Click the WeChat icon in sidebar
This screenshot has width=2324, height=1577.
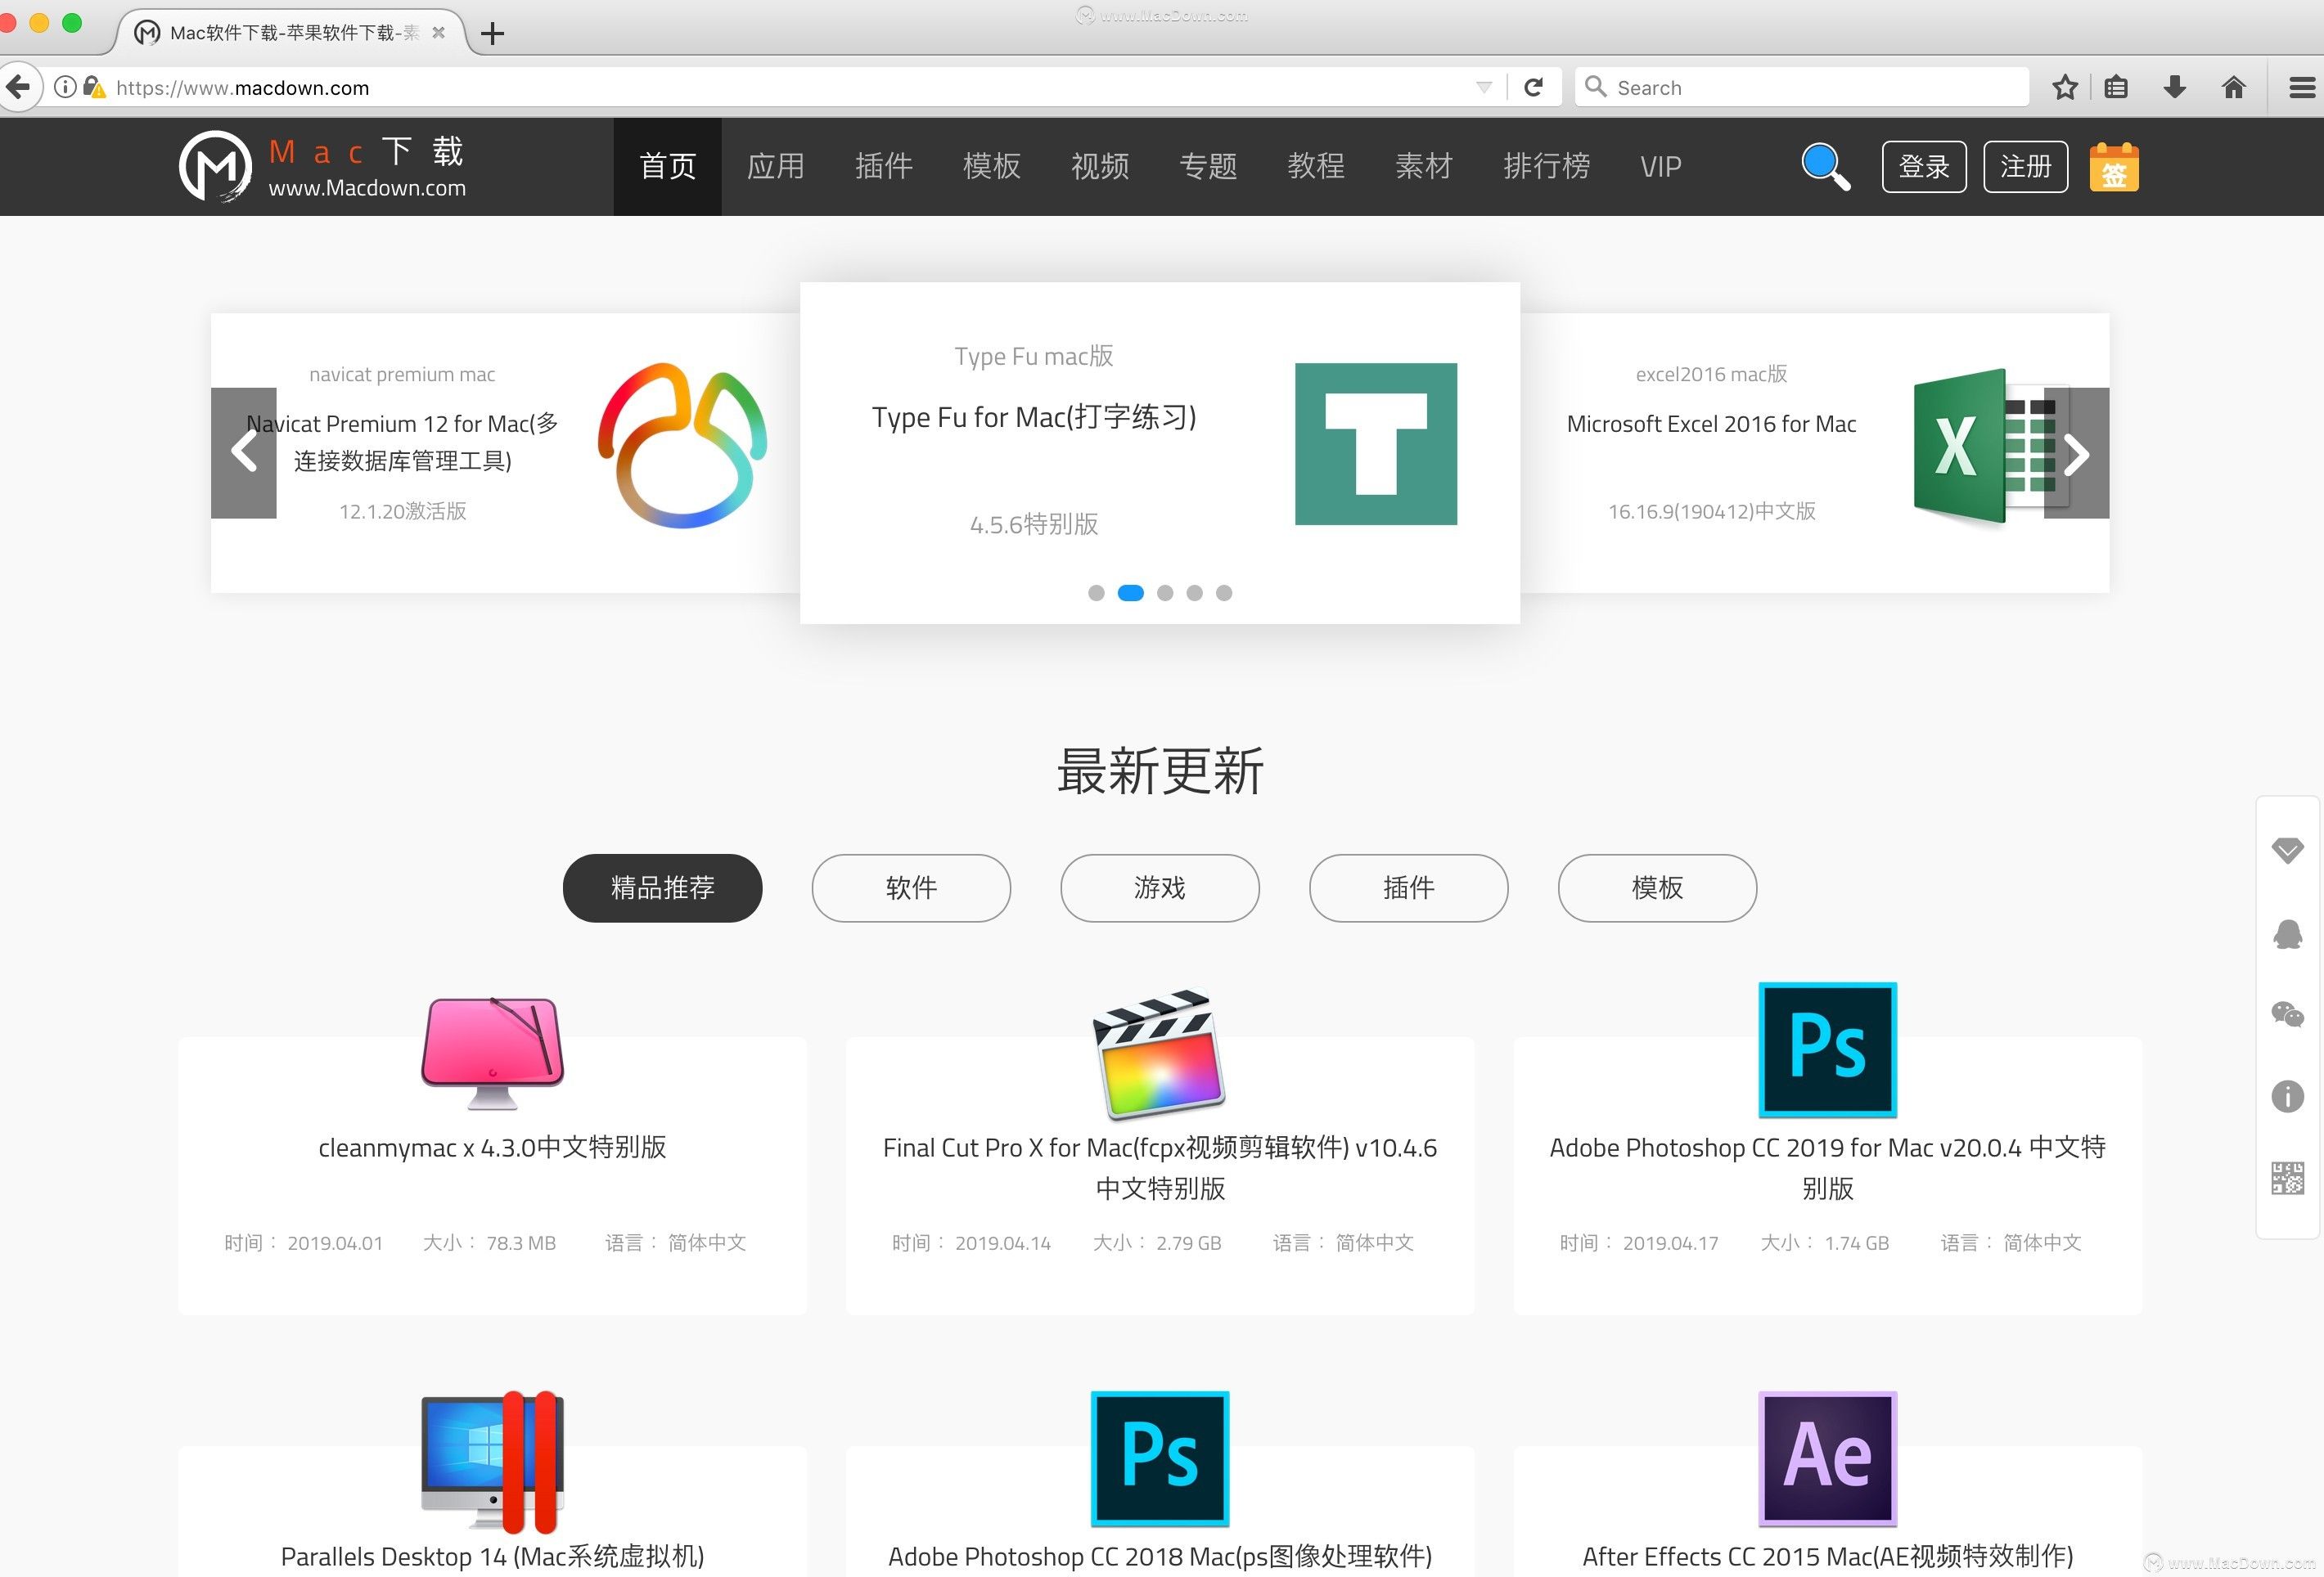click(2288, 1014)
